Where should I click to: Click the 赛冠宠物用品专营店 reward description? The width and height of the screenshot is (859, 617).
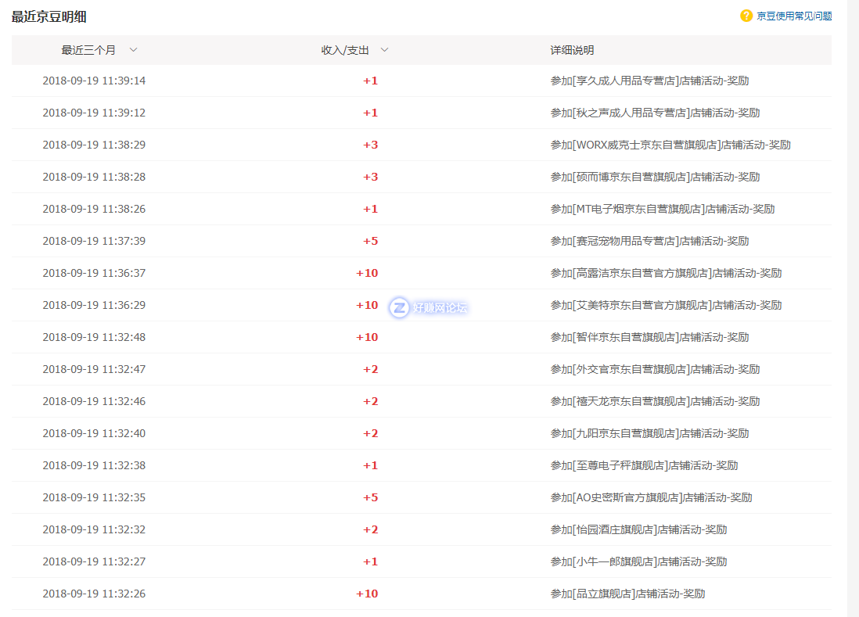pyautogui.click(x=650, y=241)
